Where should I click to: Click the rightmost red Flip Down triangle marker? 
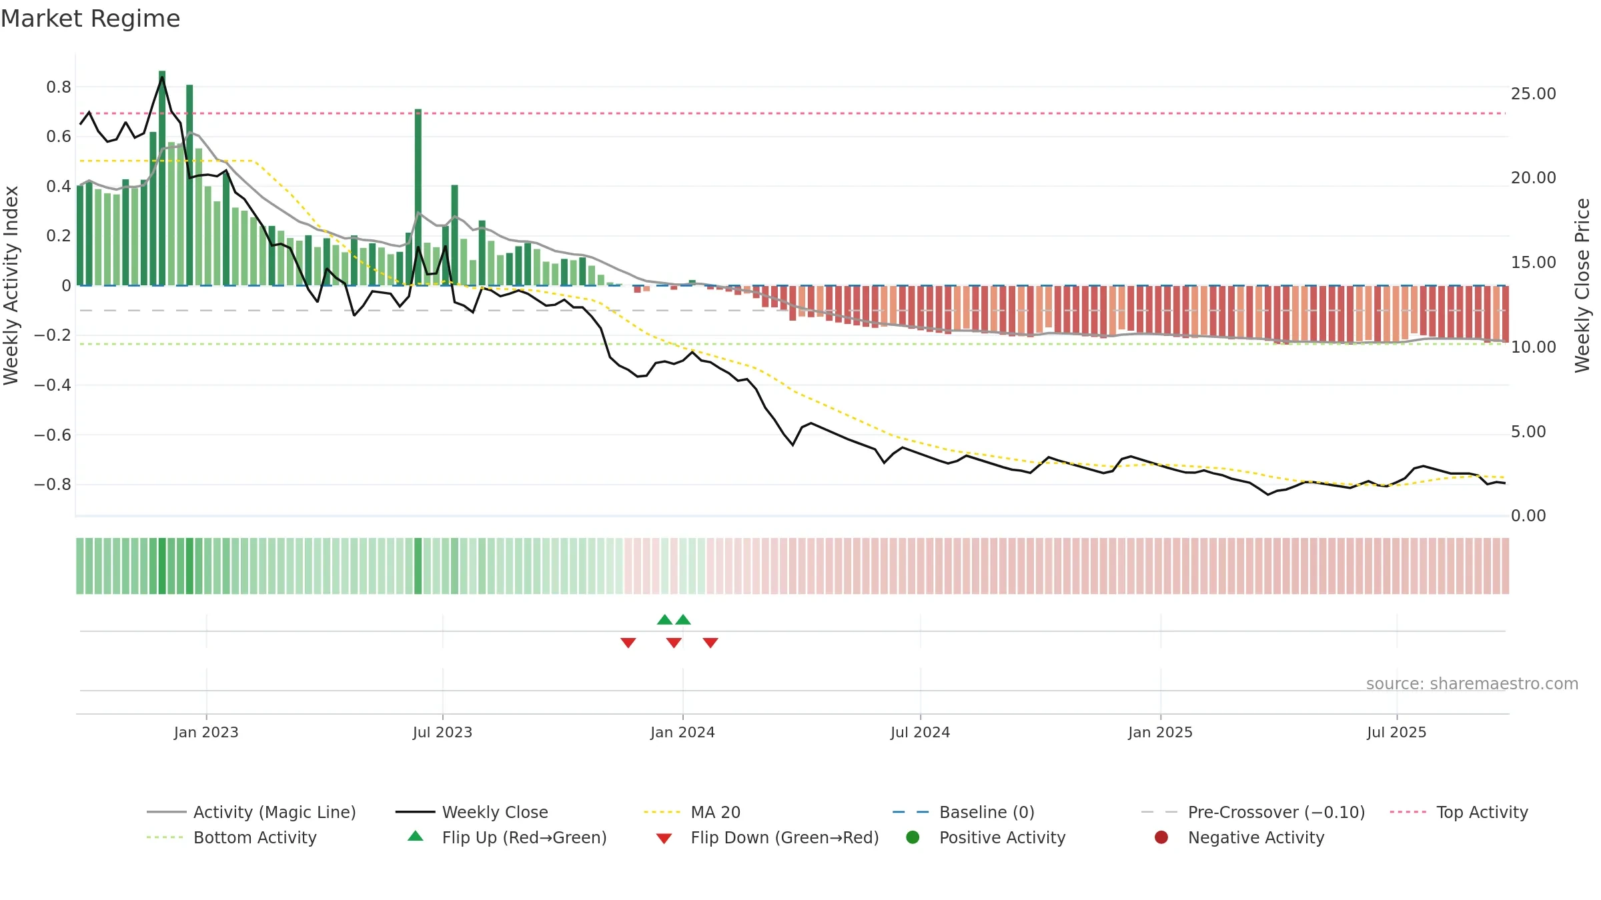[710, 643]
